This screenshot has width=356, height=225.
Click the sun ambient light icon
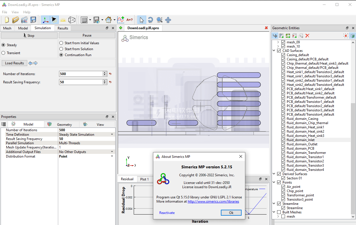[x=63, y=20]
